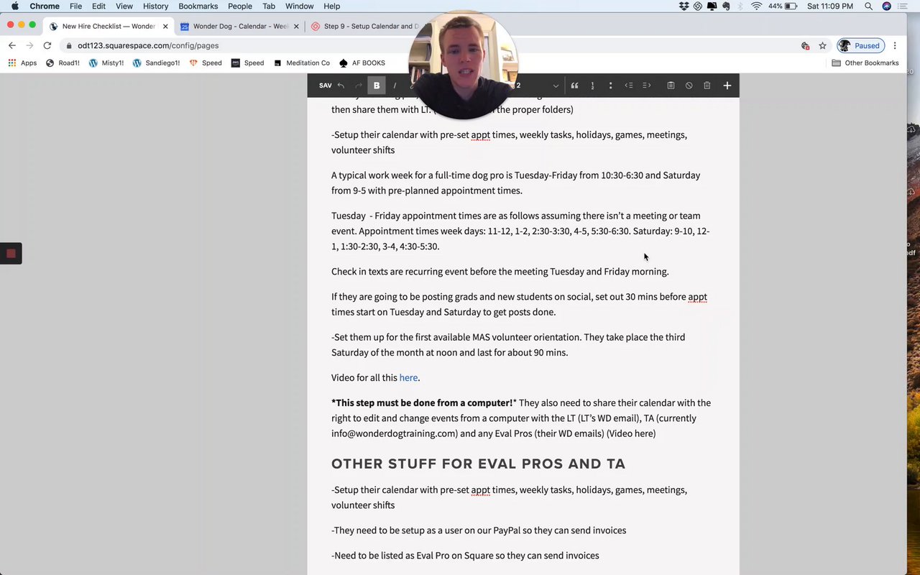Open the Bookmarks menu in the menu bar
This screenshot has height=575, width=920.
pyautogui.click(x=198, y=6)
